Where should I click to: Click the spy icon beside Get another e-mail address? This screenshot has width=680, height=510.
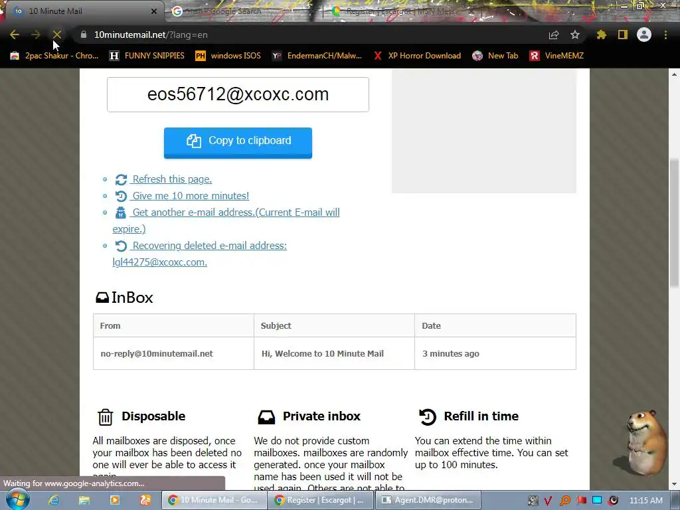click(121, 212)
